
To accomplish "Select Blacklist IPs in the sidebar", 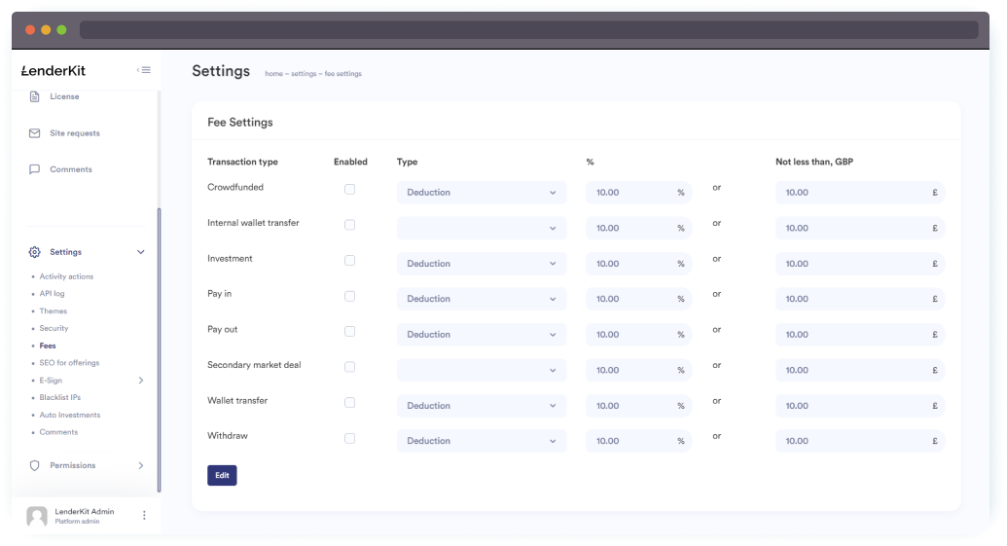I will pyautogui.click(x=60, y=397).
